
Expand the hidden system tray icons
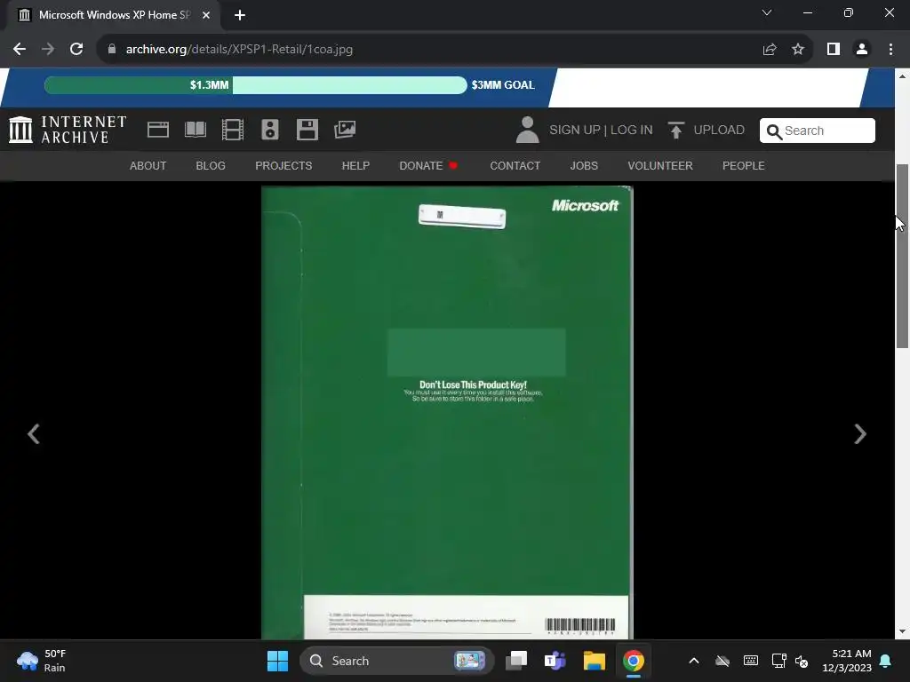click(x=693, y=661)
